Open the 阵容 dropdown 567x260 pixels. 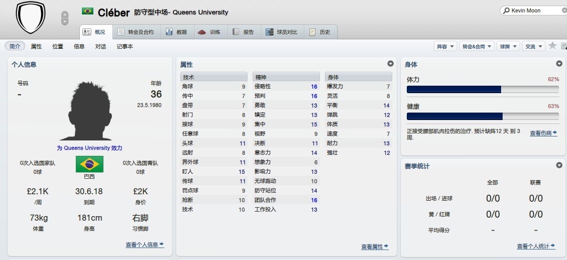tap(445, 46)
